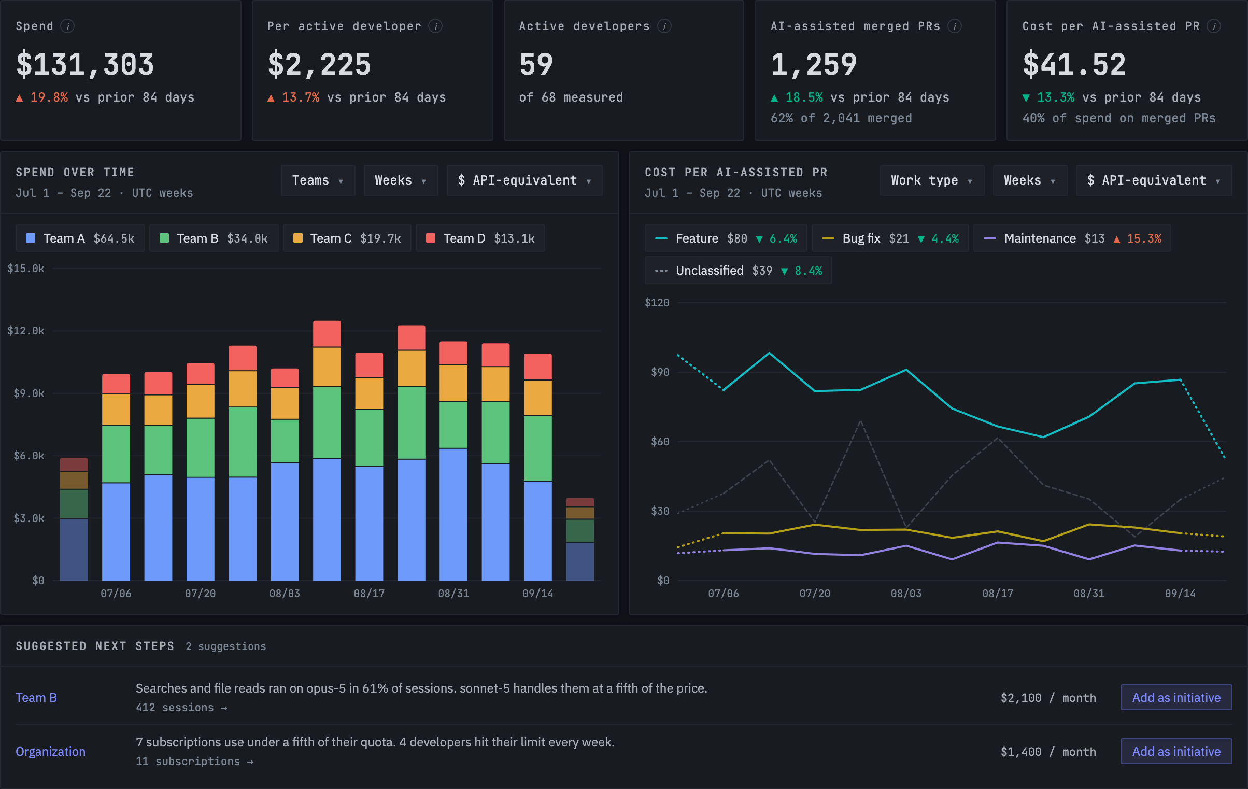Click the SPEND OVER TIME heading
Screen dimensions: 1248x789
[x=75, y=172]
